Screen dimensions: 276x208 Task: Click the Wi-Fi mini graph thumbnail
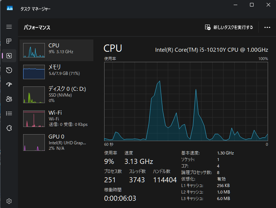[x=34, y=118]
